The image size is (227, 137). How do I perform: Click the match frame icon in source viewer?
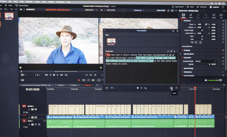87,75
